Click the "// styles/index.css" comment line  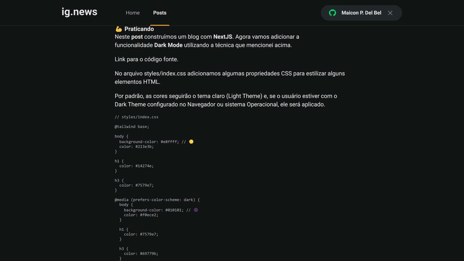point(136,117)
